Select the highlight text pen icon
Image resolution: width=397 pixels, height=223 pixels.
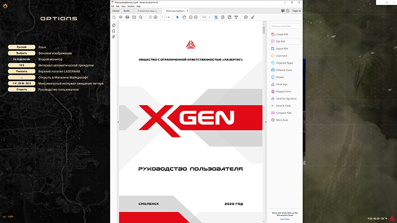click(x=253, y=17)
